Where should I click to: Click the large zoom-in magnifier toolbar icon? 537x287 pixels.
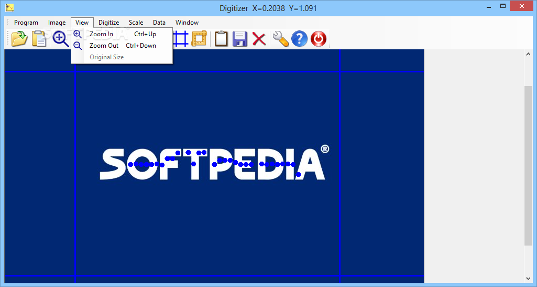pyautogui.click(x=61, y=38)
